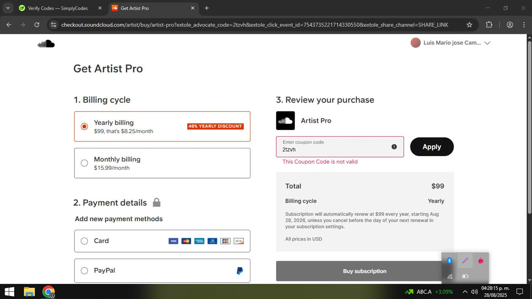Viewport: 532px width, 299px height.
Task: Click the $99 total amount
Action: point(438,186)
